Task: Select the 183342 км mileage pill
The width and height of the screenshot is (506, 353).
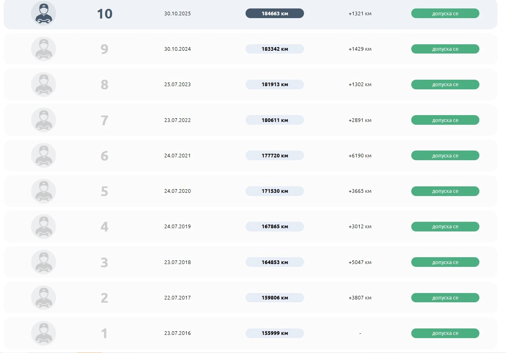Action: [x=275, y=49]
